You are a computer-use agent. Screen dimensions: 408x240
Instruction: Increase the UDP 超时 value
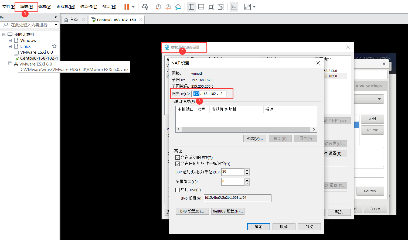[247, 170]
